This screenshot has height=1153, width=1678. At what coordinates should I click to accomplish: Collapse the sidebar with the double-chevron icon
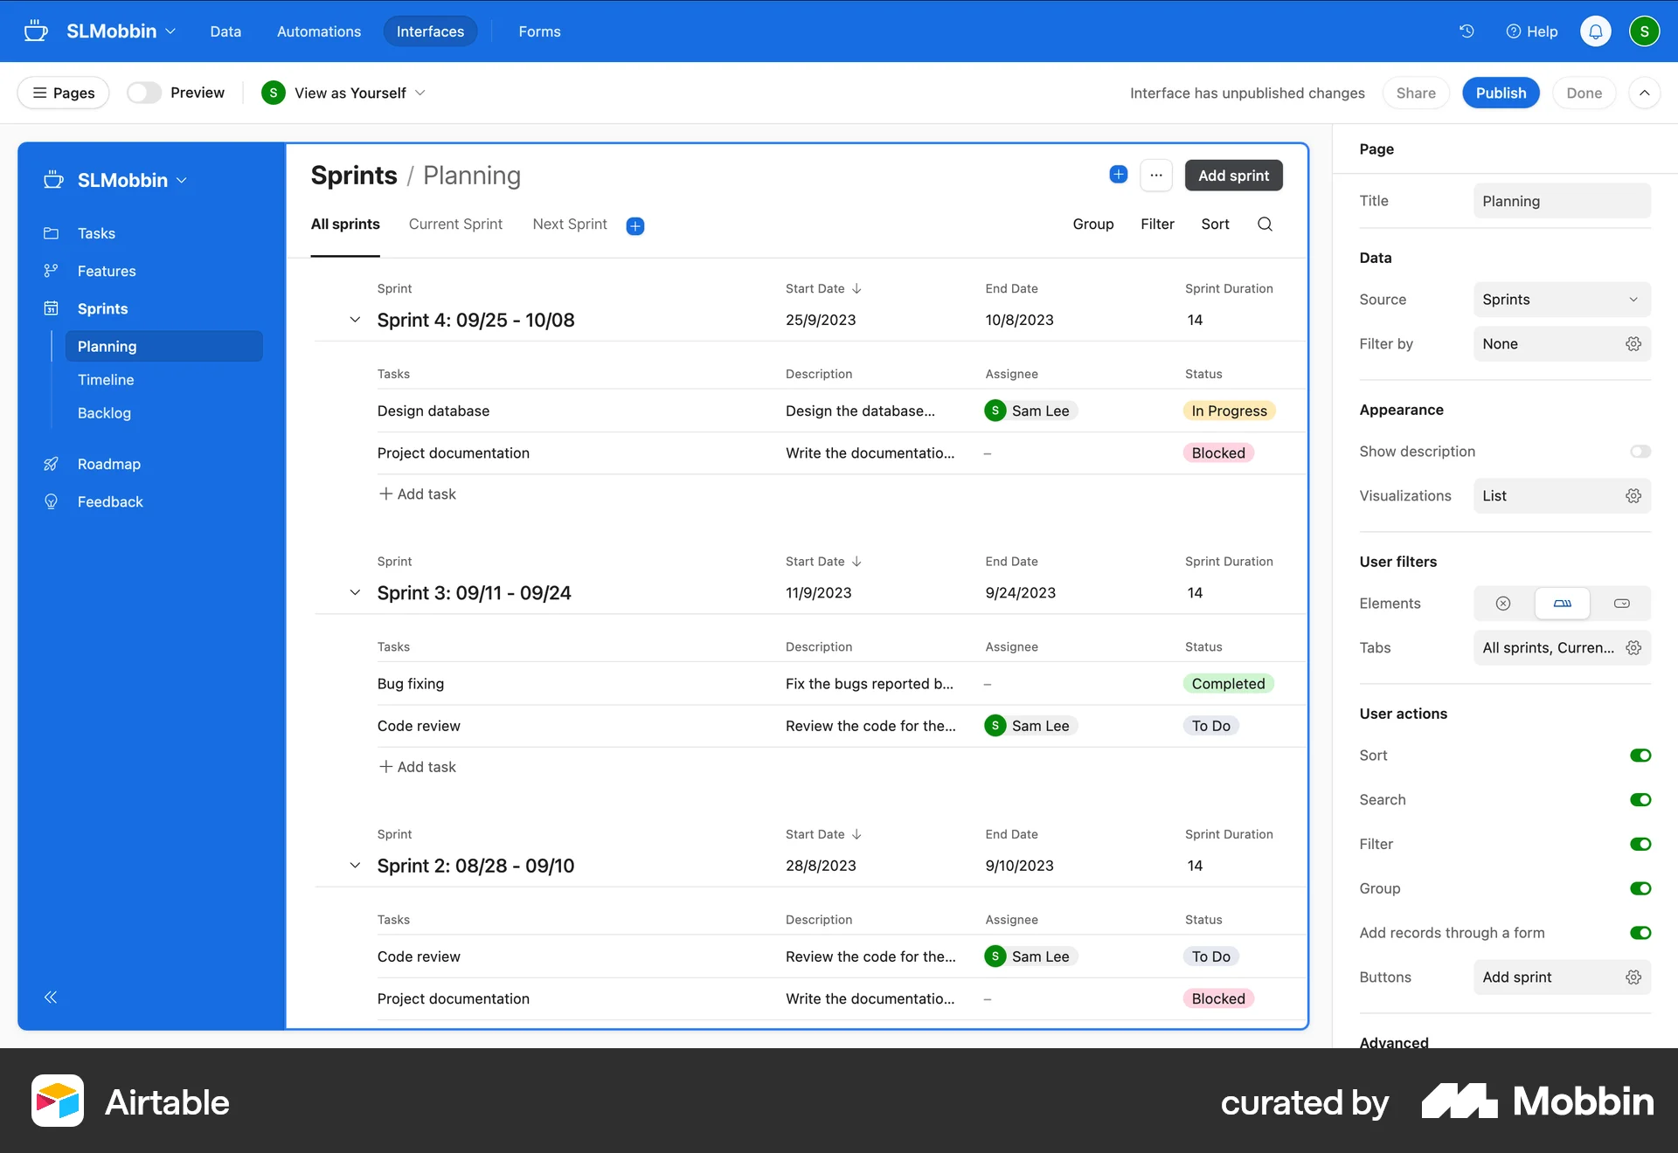point(51,997)
